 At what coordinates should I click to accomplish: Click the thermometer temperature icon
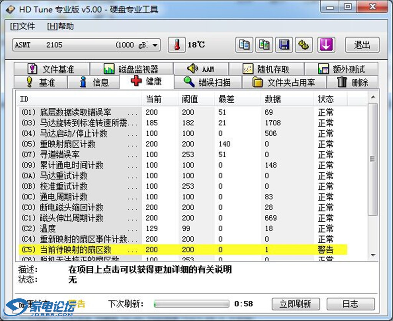tap(177, 45)
